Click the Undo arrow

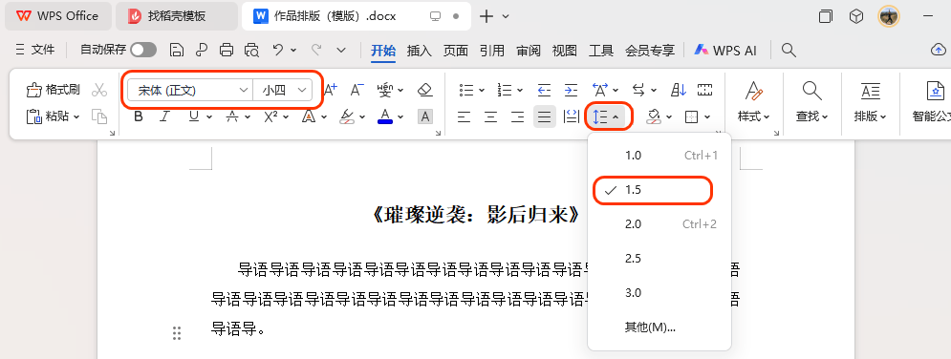pyautogui.click(x=278, y=50)
